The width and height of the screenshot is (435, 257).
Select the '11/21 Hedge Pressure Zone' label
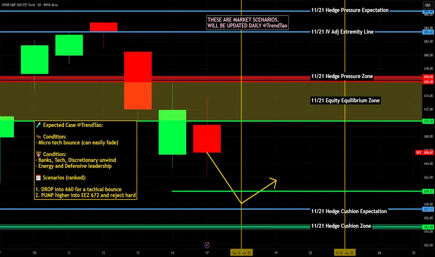pos(342,77)
